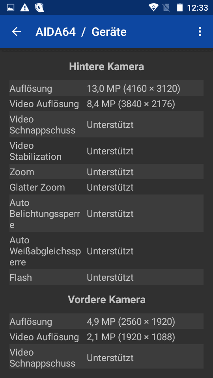Tap the AIDA64 / Geräte title
Image resolution: width=213 pixels, height=378 pixels.
pos(81,32)
